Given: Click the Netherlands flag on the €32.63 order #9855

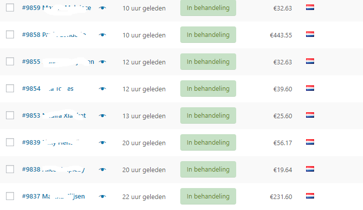Looking at the screenshot, I should tap(310, 61).
